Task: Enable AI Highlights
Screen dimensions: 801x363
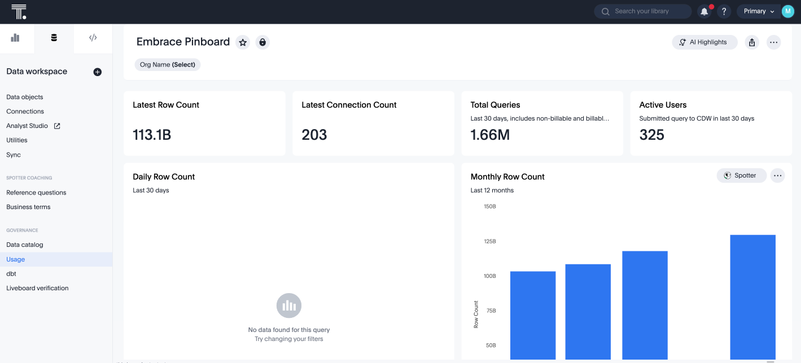Action: click(704, 42)
